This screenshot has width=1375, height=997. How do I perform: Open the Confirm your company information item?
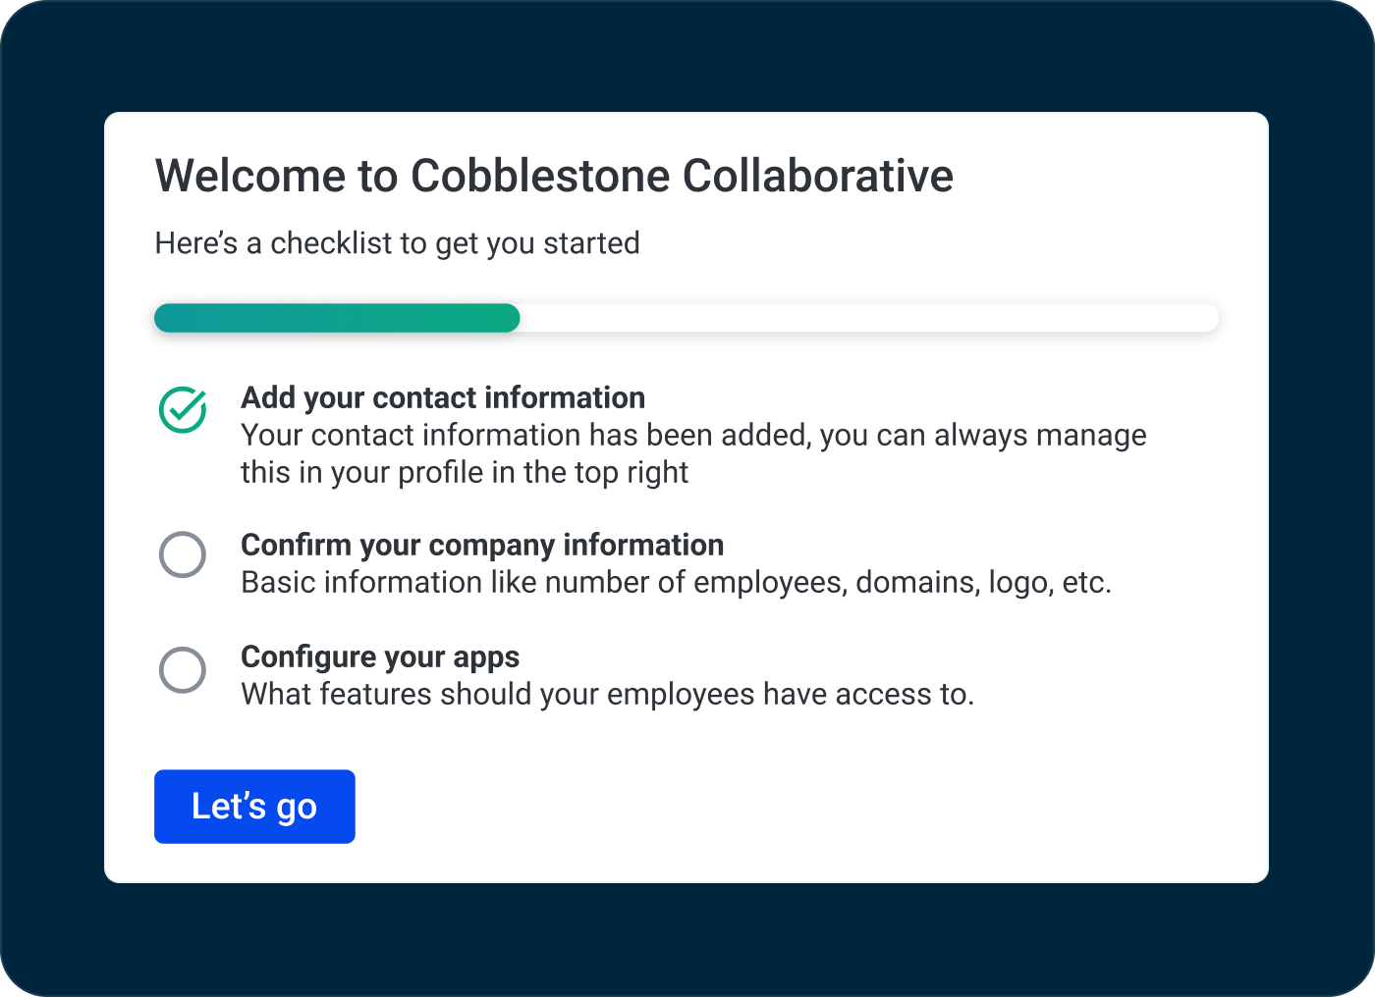pos(482,545)
